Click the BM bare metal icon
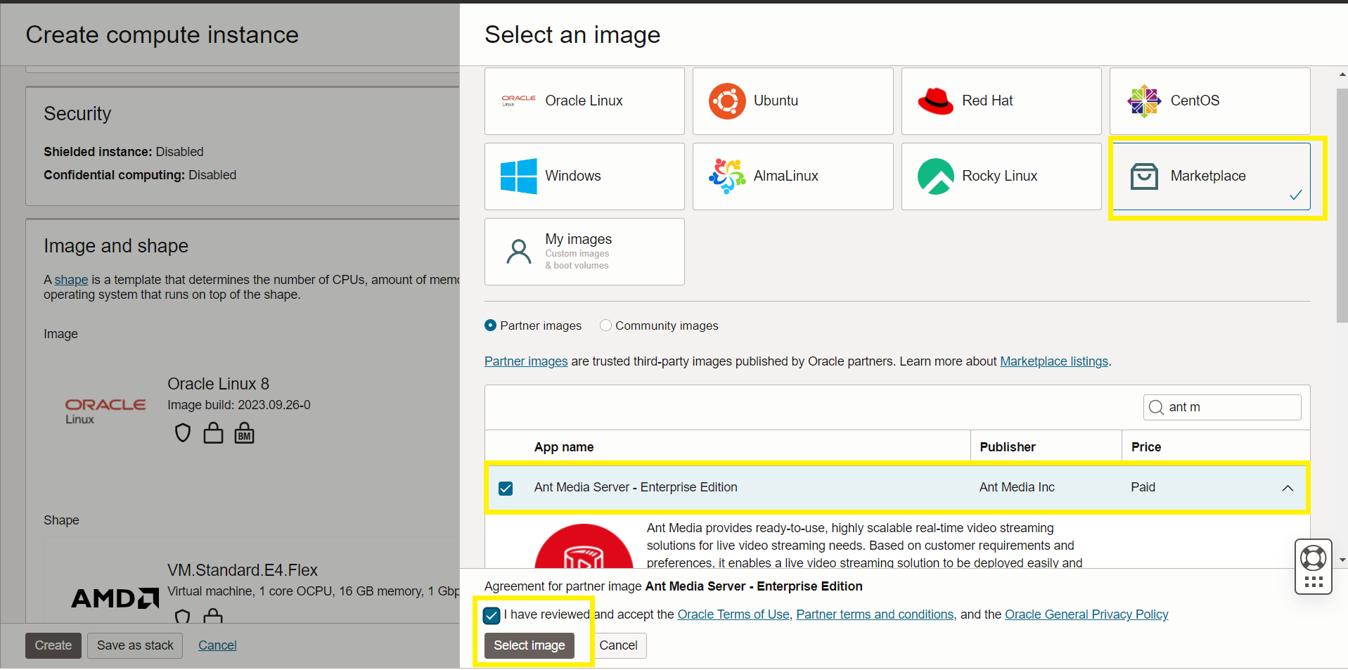Viewport: 1348px width, 670px height. 244,433
